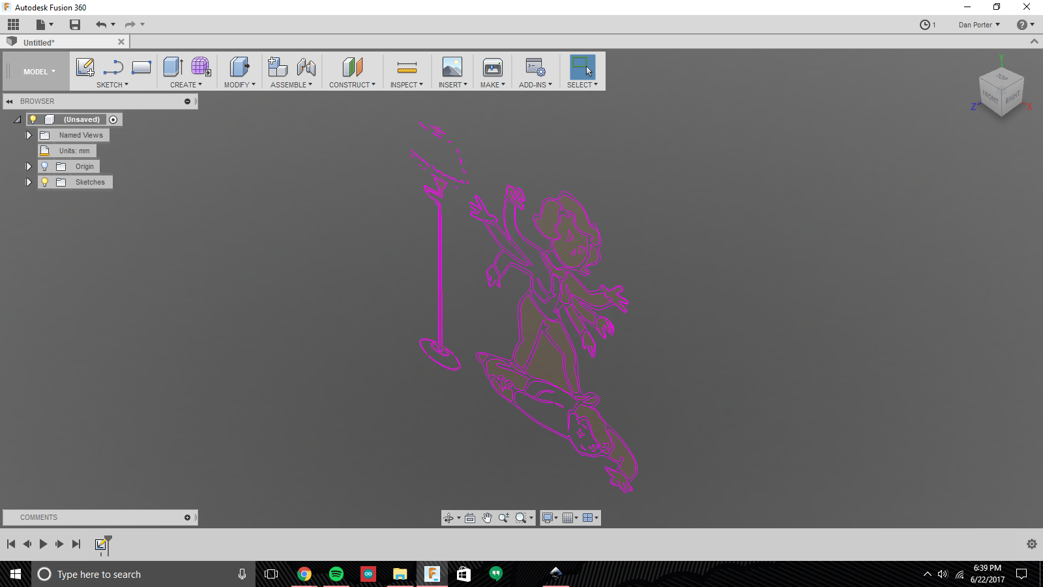1043x587 pixels.
Task: Select the Rectangle sketch tool
Action: coord(141,67)
